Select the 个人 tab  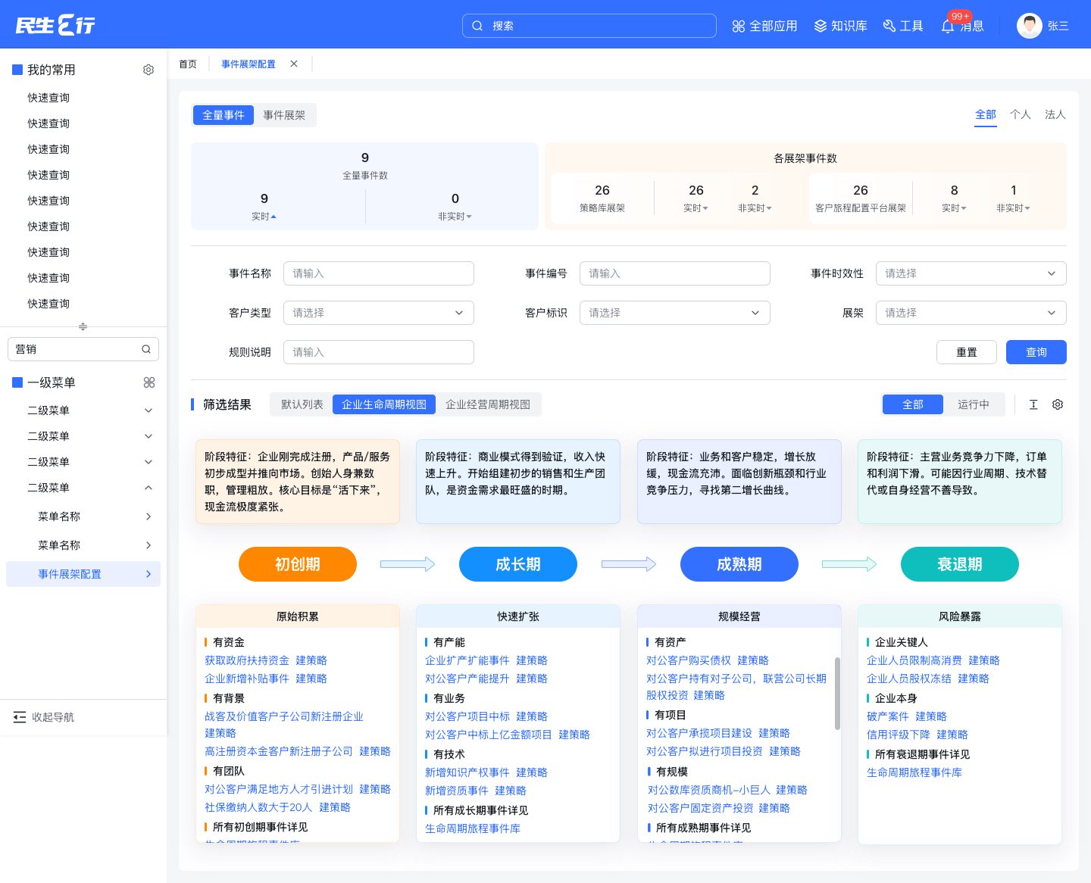[1020, 114]
